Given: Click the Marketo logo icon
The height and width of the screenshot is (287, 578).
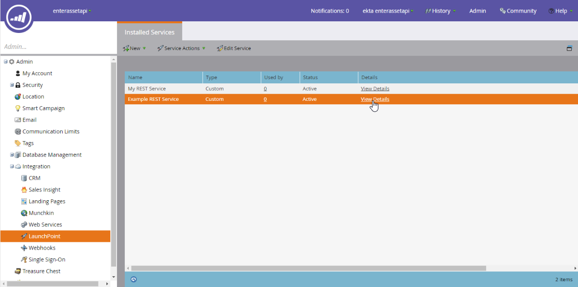Looking at the screenshot, I should (x=19, y=17).
